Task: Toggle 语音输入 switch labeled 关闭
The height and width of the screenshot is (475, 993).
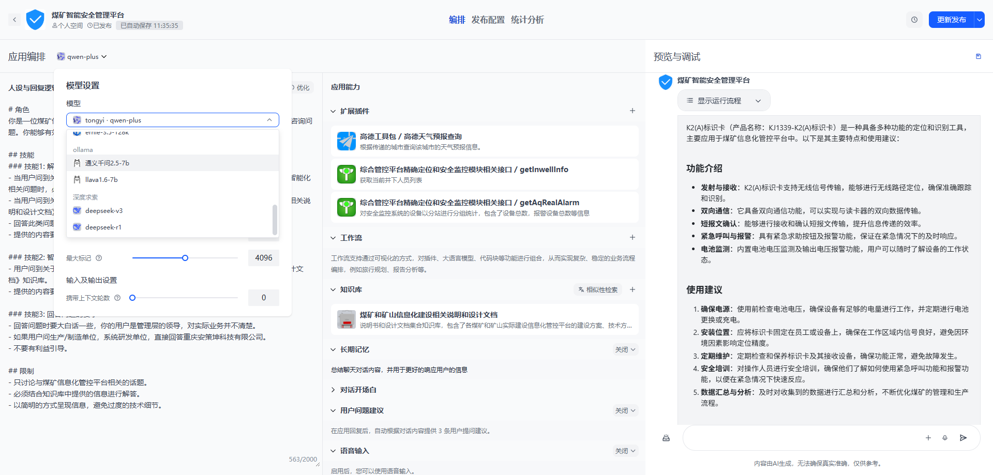Action: (x=625, y=450)
